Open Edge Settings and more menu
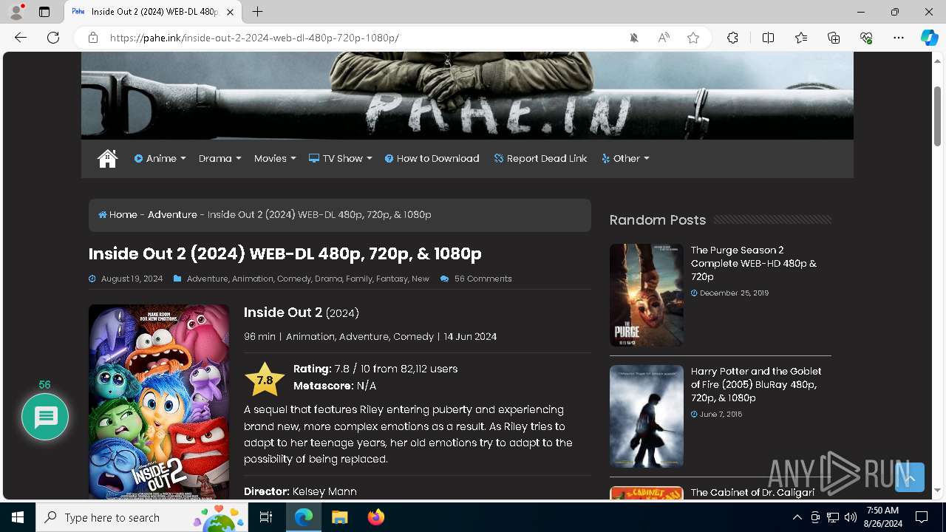 (899, 38)
